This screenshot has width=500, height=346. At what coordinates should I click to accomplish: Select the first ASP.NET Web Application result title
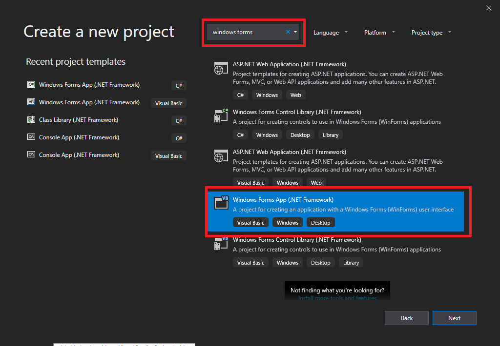click(x=289, y=64)
